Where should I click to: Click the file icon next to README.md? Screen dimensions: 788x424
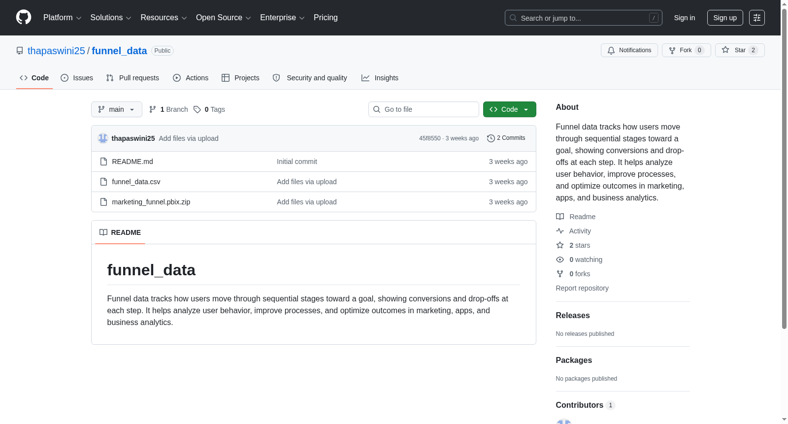tap(103, 162)
